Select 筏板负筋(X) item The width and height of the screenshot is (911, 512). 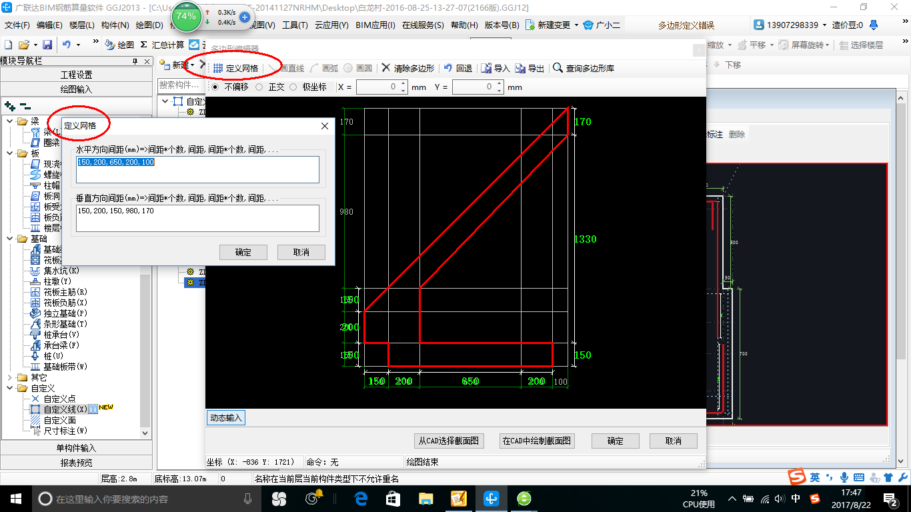click(59, 303)
